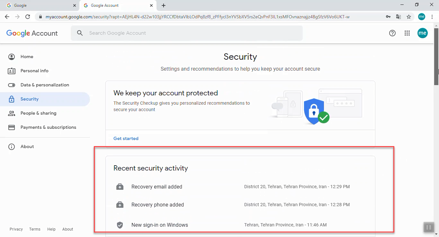Open Data & personalization via its sidebar icon
Image resolution: width=439 pixels, height=237 pixels.
[12, 85]
